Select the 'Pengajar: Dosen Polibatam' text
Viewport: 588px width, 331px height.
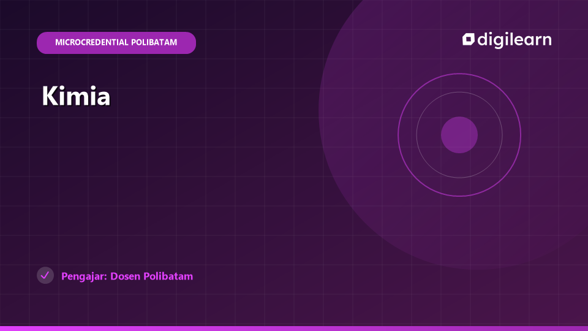[x=127, y=276]
